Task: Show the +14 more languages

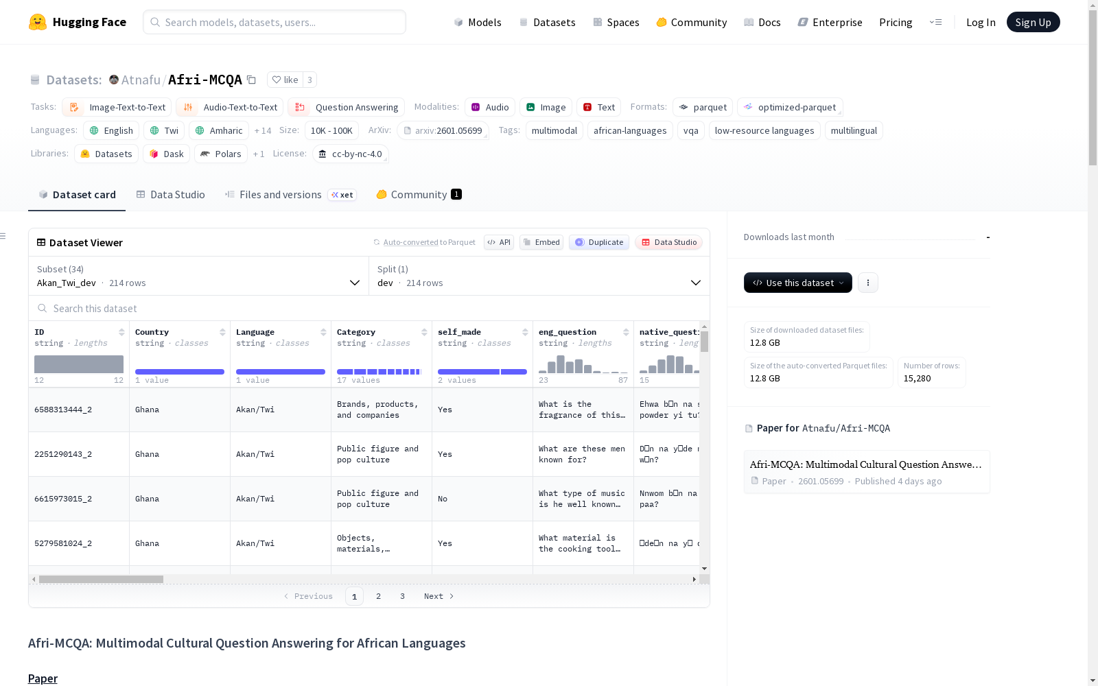Action: [263, 130]
